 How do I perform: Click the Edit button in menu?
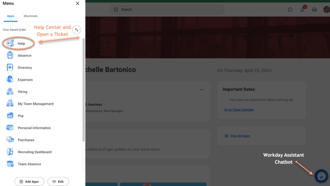58,182
